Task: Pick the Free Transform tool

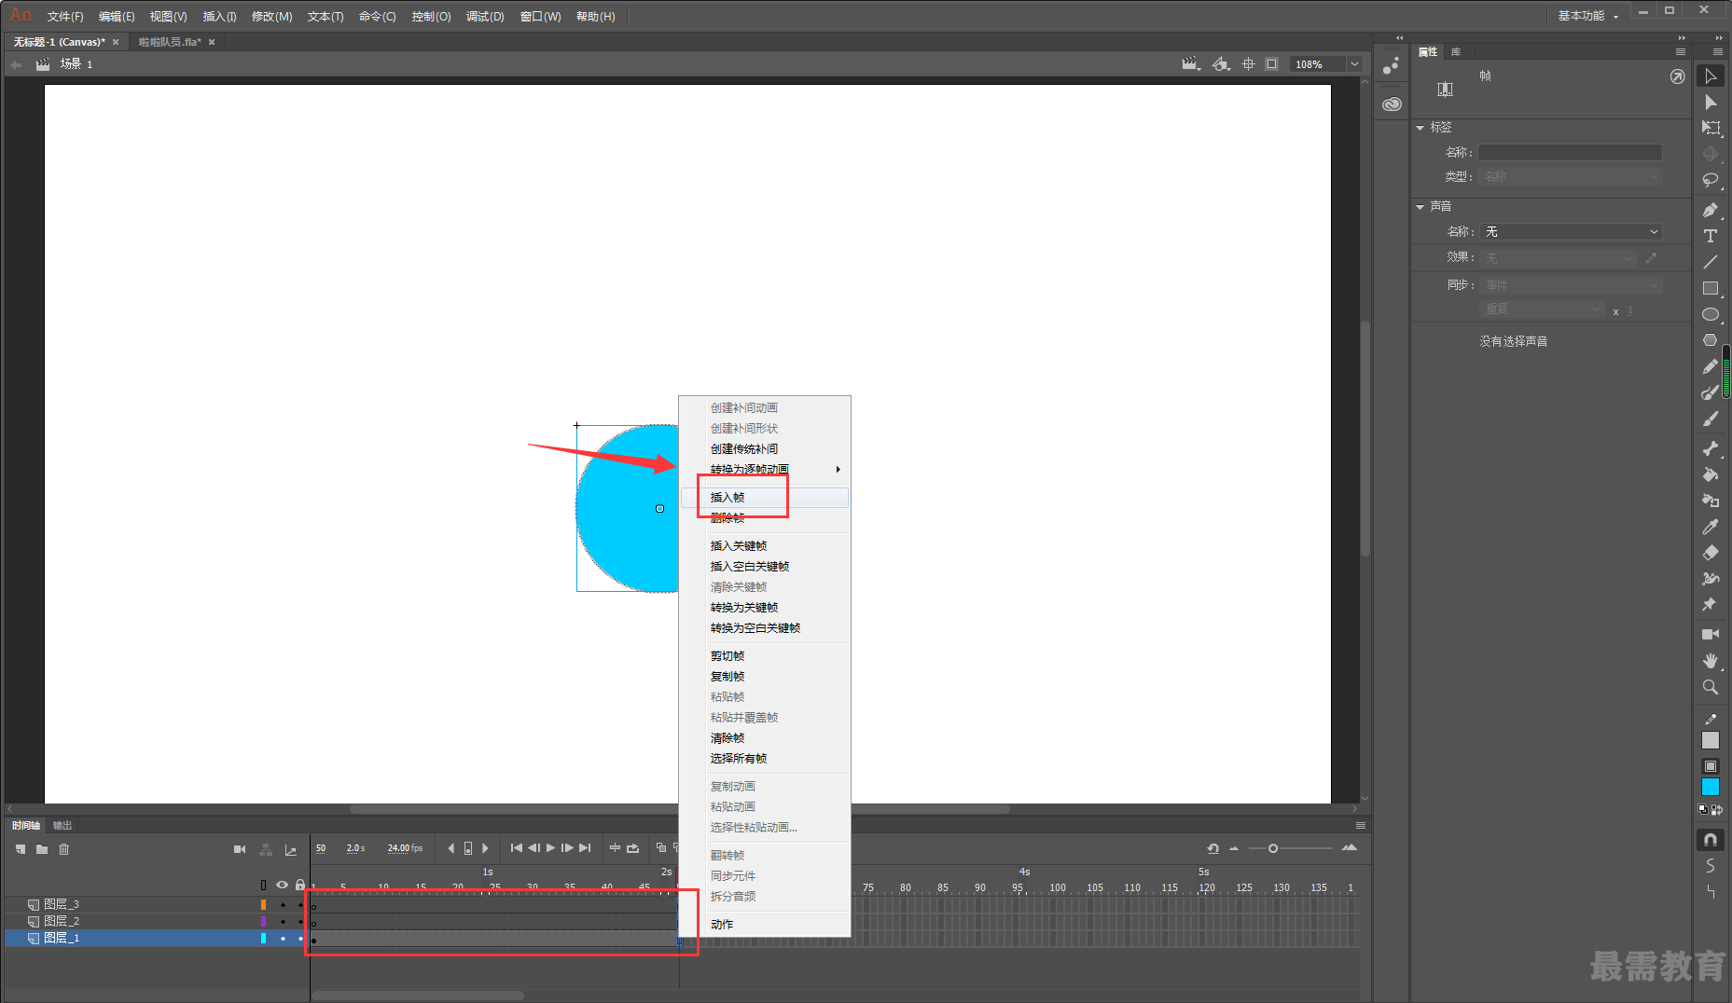Action: coord(1711,128)
